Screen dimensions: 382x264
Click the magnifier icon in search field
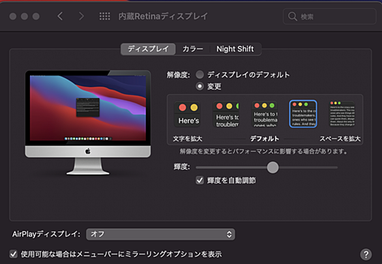coord(292,16)
